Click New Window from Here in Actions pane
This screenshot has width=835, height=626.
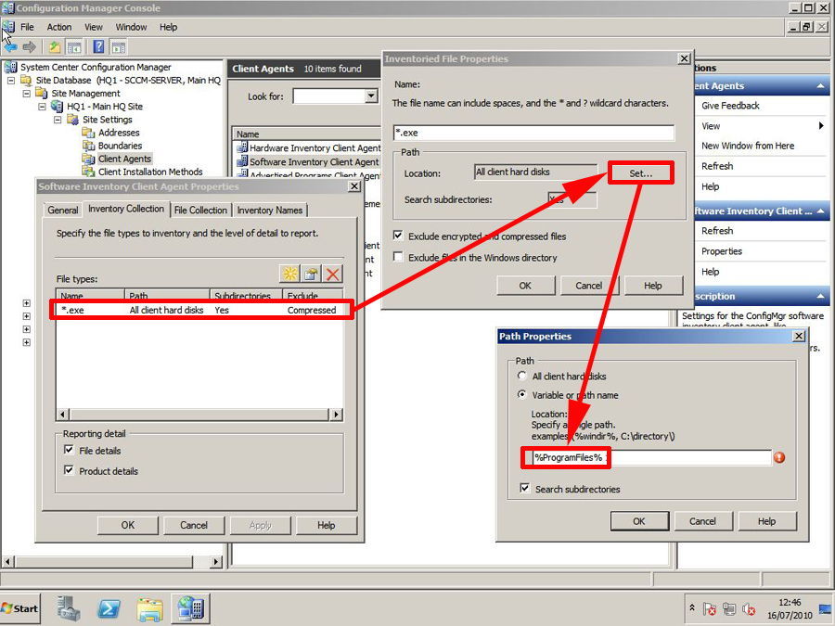[x=748, y=146]
